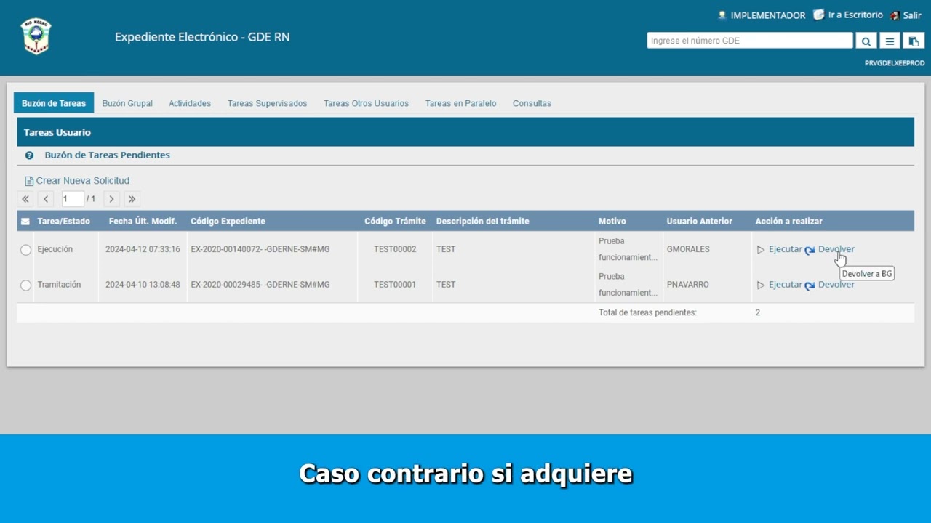Click the Río Negro shield logo
The width and height of the screenshot is (931, 523).
(x=36, y=36)
